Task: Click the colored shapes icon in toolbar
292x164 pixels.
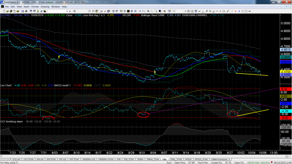Action: point(45,11)
